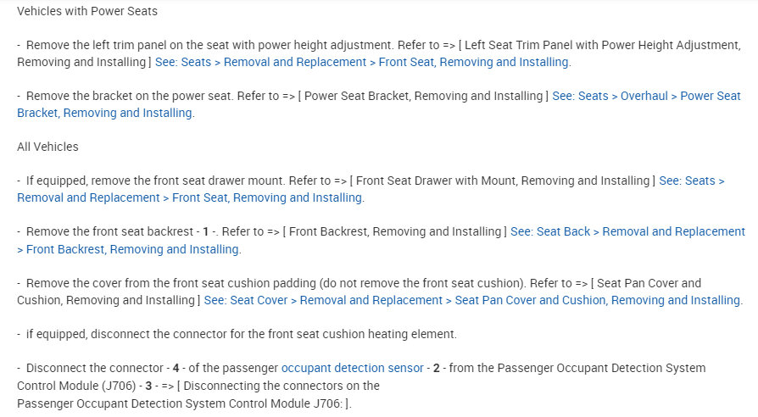Click bracketed "Power Seat Bracket, Removing and Installing" text
758x417 pixels.
tap(423, 96)
